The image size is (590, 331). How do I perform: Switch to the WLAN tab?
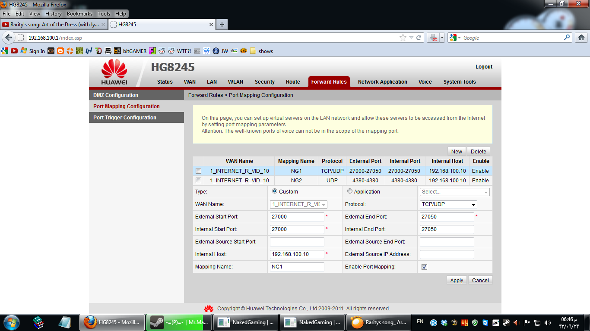coord(236,82)
